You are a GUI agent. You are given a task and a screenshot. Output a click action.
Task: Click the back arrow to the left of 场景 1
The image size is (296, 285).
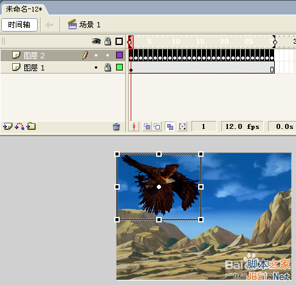[50, 25]
